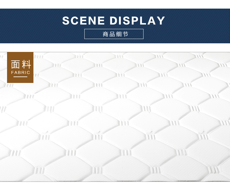Click the 细 character in the box

[x=119, y=34]
